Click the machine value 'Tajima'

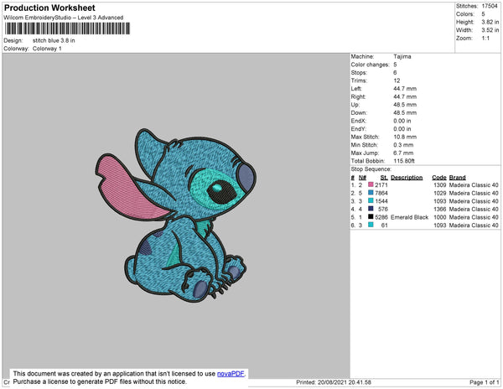coord(402,56)
